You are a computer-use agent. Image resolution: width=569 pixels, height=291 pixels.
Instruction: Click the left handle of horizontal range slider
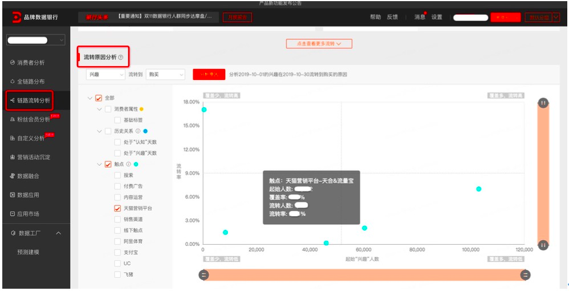pos(204,275)
